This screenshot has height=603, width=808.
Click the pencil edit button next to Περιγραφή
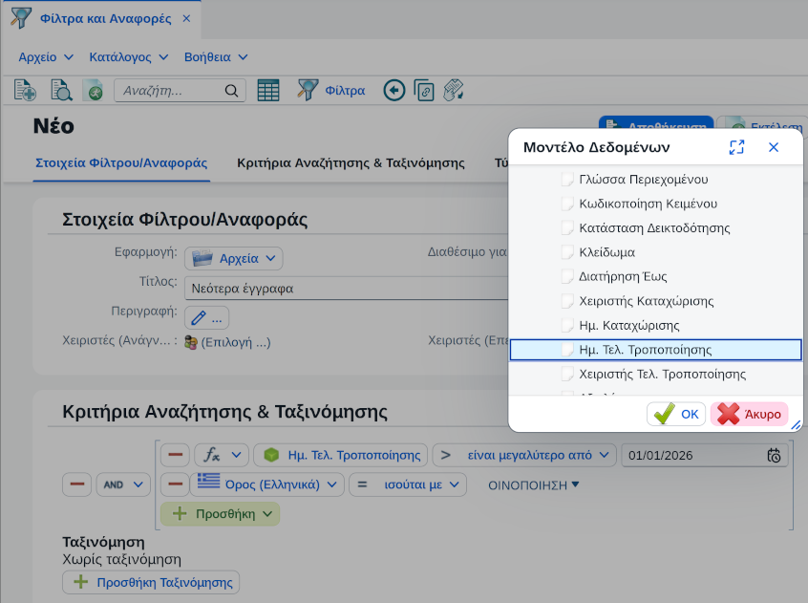pyautogui.click(x=206, y=318)
